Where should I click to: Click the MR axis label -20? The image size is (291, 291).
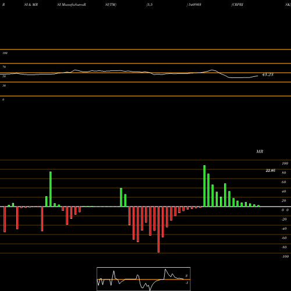point(284,219)
